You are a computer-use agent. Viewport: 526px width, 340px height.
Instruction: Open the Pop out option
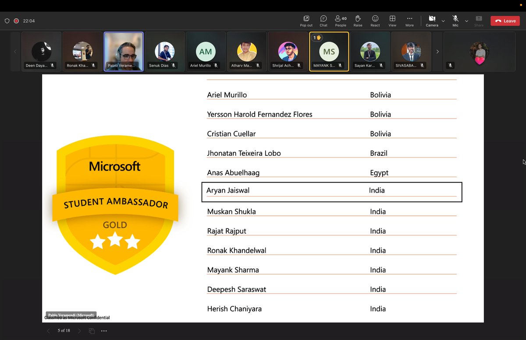point(306,21)
